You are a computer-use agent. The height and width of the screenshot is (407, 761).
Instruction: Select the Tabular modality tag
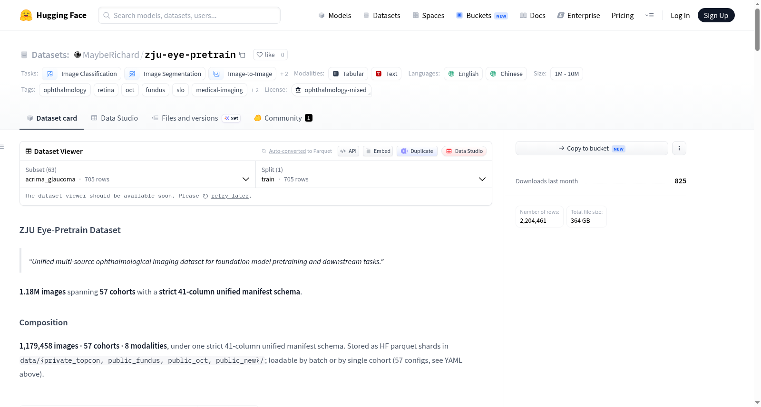348,74
